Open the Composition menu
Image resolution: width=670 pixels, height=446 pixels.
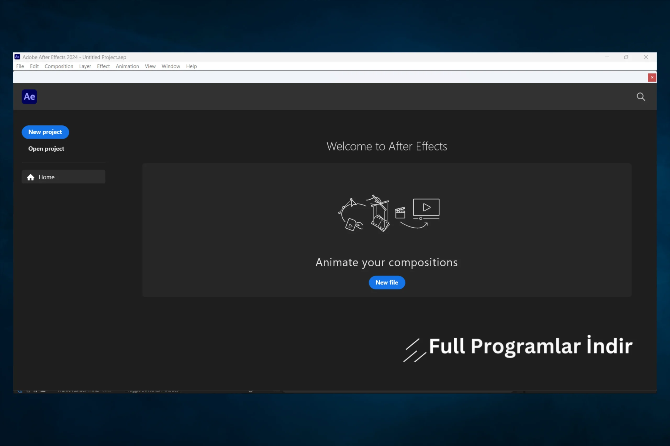59,66
